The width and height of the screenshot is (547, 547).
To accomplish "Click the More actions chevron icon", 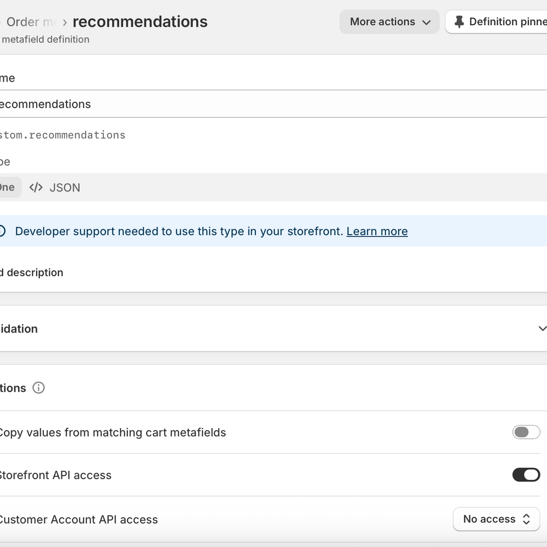I will tap(426, 22).
